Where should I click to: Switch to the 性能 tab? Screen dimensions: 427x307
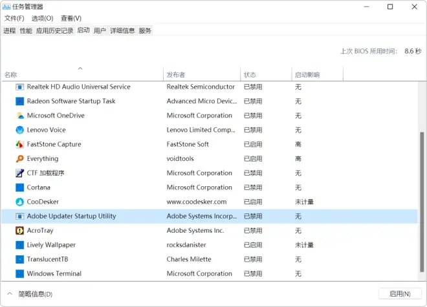[26, 30]
